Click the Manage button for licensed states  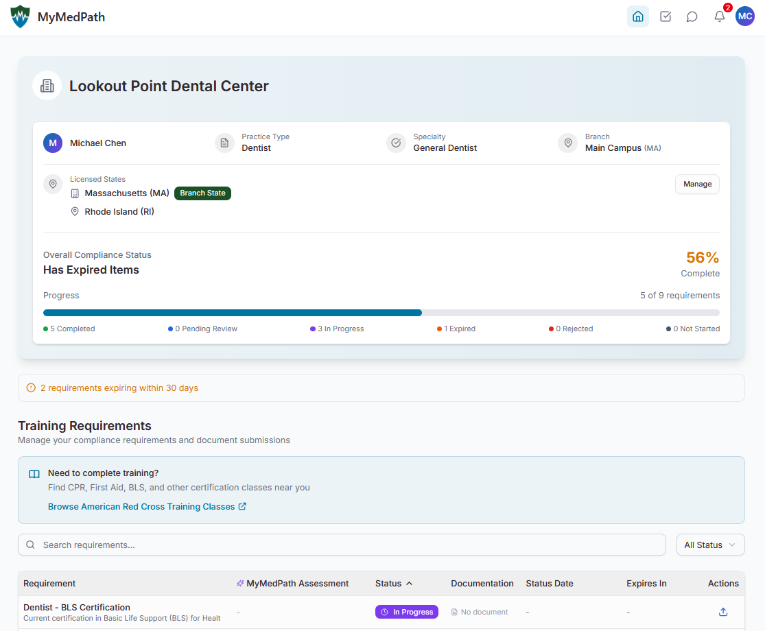coord(697,184)
